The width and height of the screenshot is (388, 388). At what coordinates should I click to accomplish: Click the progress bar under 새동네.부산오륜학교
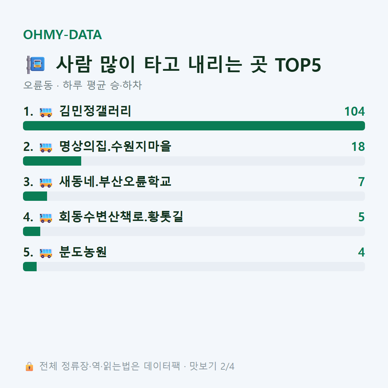[194, 196]
